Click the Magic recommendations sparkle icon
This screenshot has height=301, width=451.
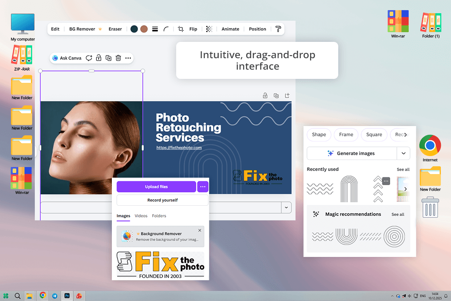pos(316,214)
